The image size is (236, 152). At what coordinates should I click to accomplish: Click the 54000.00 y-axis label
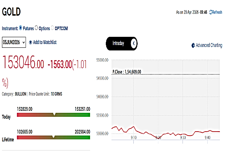tap(102, 97)
